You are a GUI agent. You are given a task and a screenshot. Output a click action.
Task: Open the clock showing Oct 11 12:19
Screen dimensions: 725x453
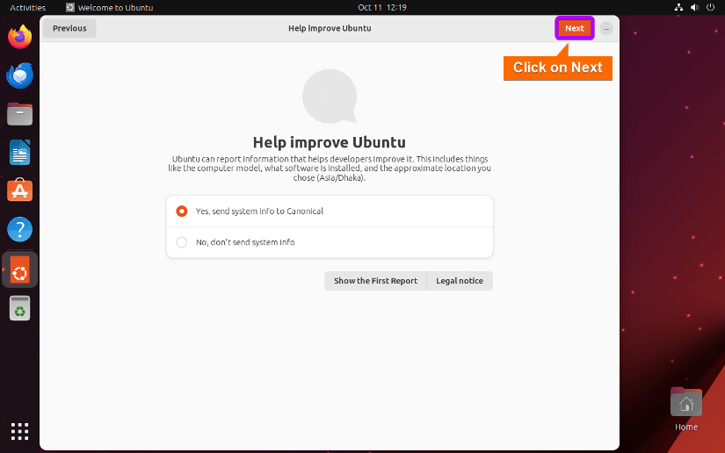coord(382,7)
